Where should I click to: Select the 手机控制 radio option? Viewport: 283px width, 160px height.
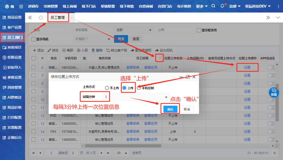(x=139, y=88)
